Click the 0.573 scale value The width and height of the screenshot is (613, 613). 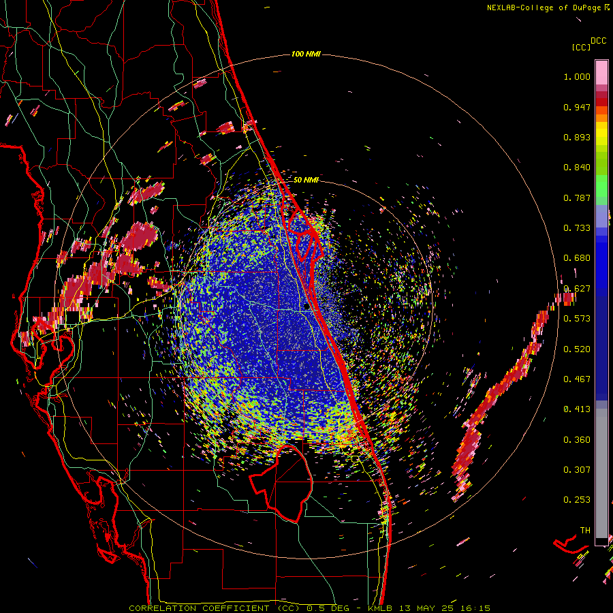[x=577, y=319]
